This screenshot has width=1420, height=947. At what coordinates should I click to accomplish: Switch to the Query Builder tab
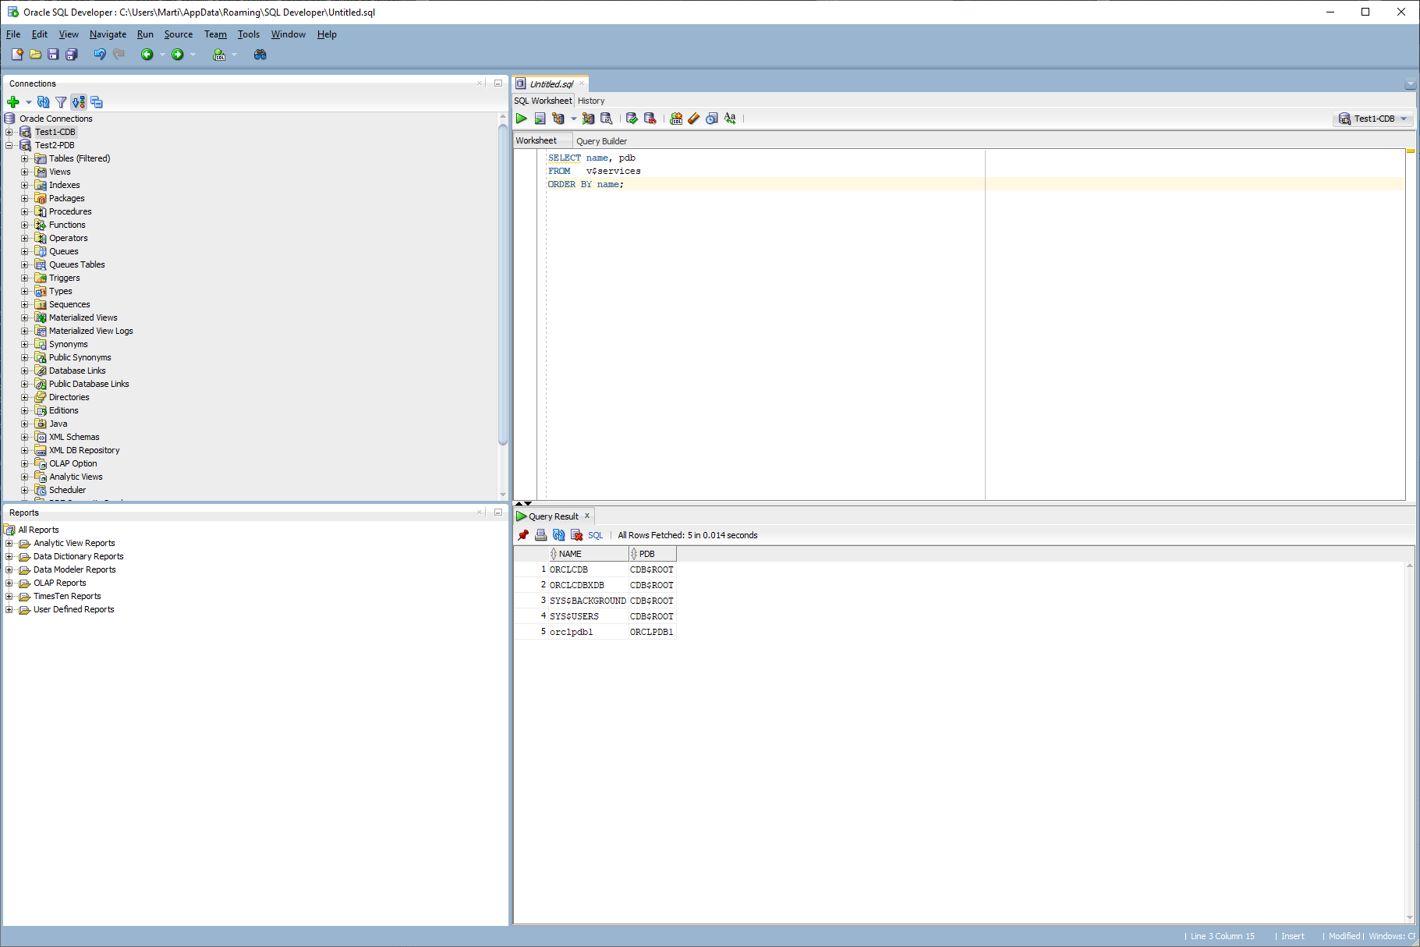tap(601, 141)
